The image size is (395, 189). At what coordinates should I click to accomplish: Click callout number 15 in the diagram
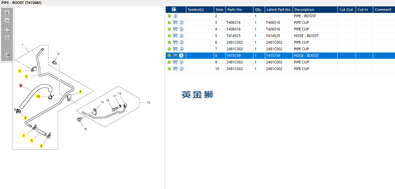tap(102, 102)
